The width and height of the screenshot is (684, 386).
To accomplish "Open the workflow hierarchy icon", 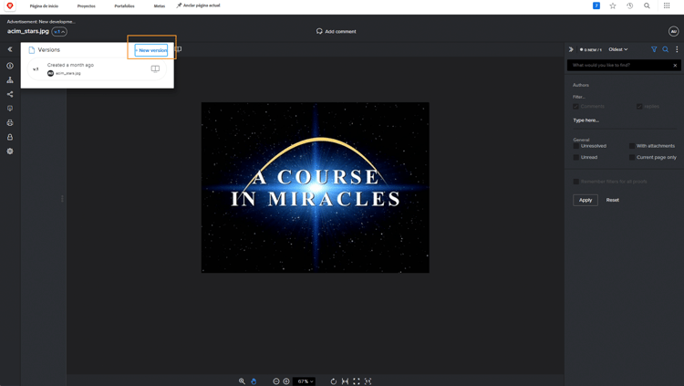I will point(10,80).
